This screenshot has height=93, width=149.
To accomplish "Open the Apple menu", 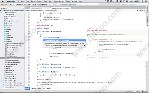I will pyautogui.click(x=3, y=1).
